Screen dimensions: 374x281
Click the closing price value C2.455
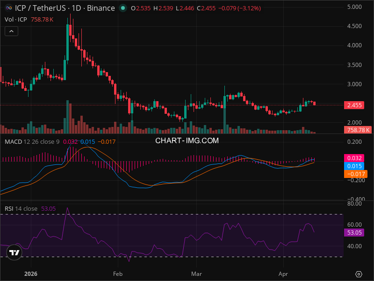tap(206, 8)
